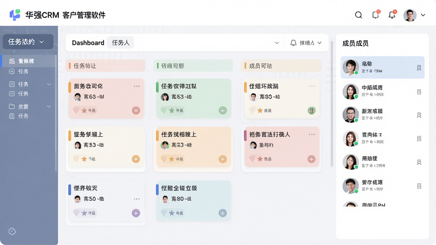The image size is (436, 245).
Task: Click the purple star on the blue-striped card
Action: pos(84,213)
